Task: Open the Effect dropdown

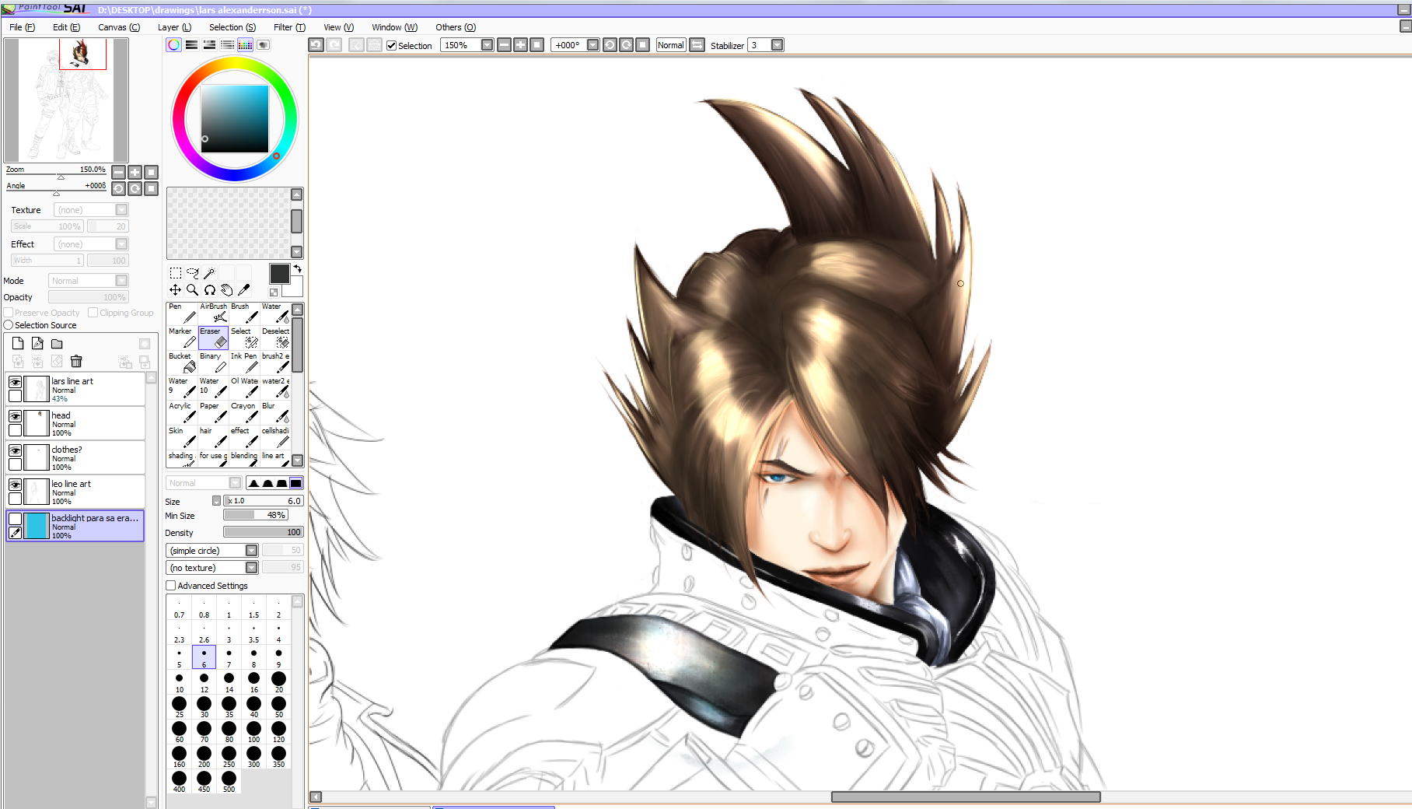Action: pos(121,244)
